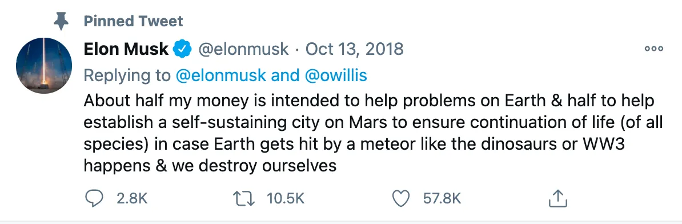Open the @owillis mention link
Image resolution: width=682 pixels, height=224 pixels.
(x=335, y=75)
